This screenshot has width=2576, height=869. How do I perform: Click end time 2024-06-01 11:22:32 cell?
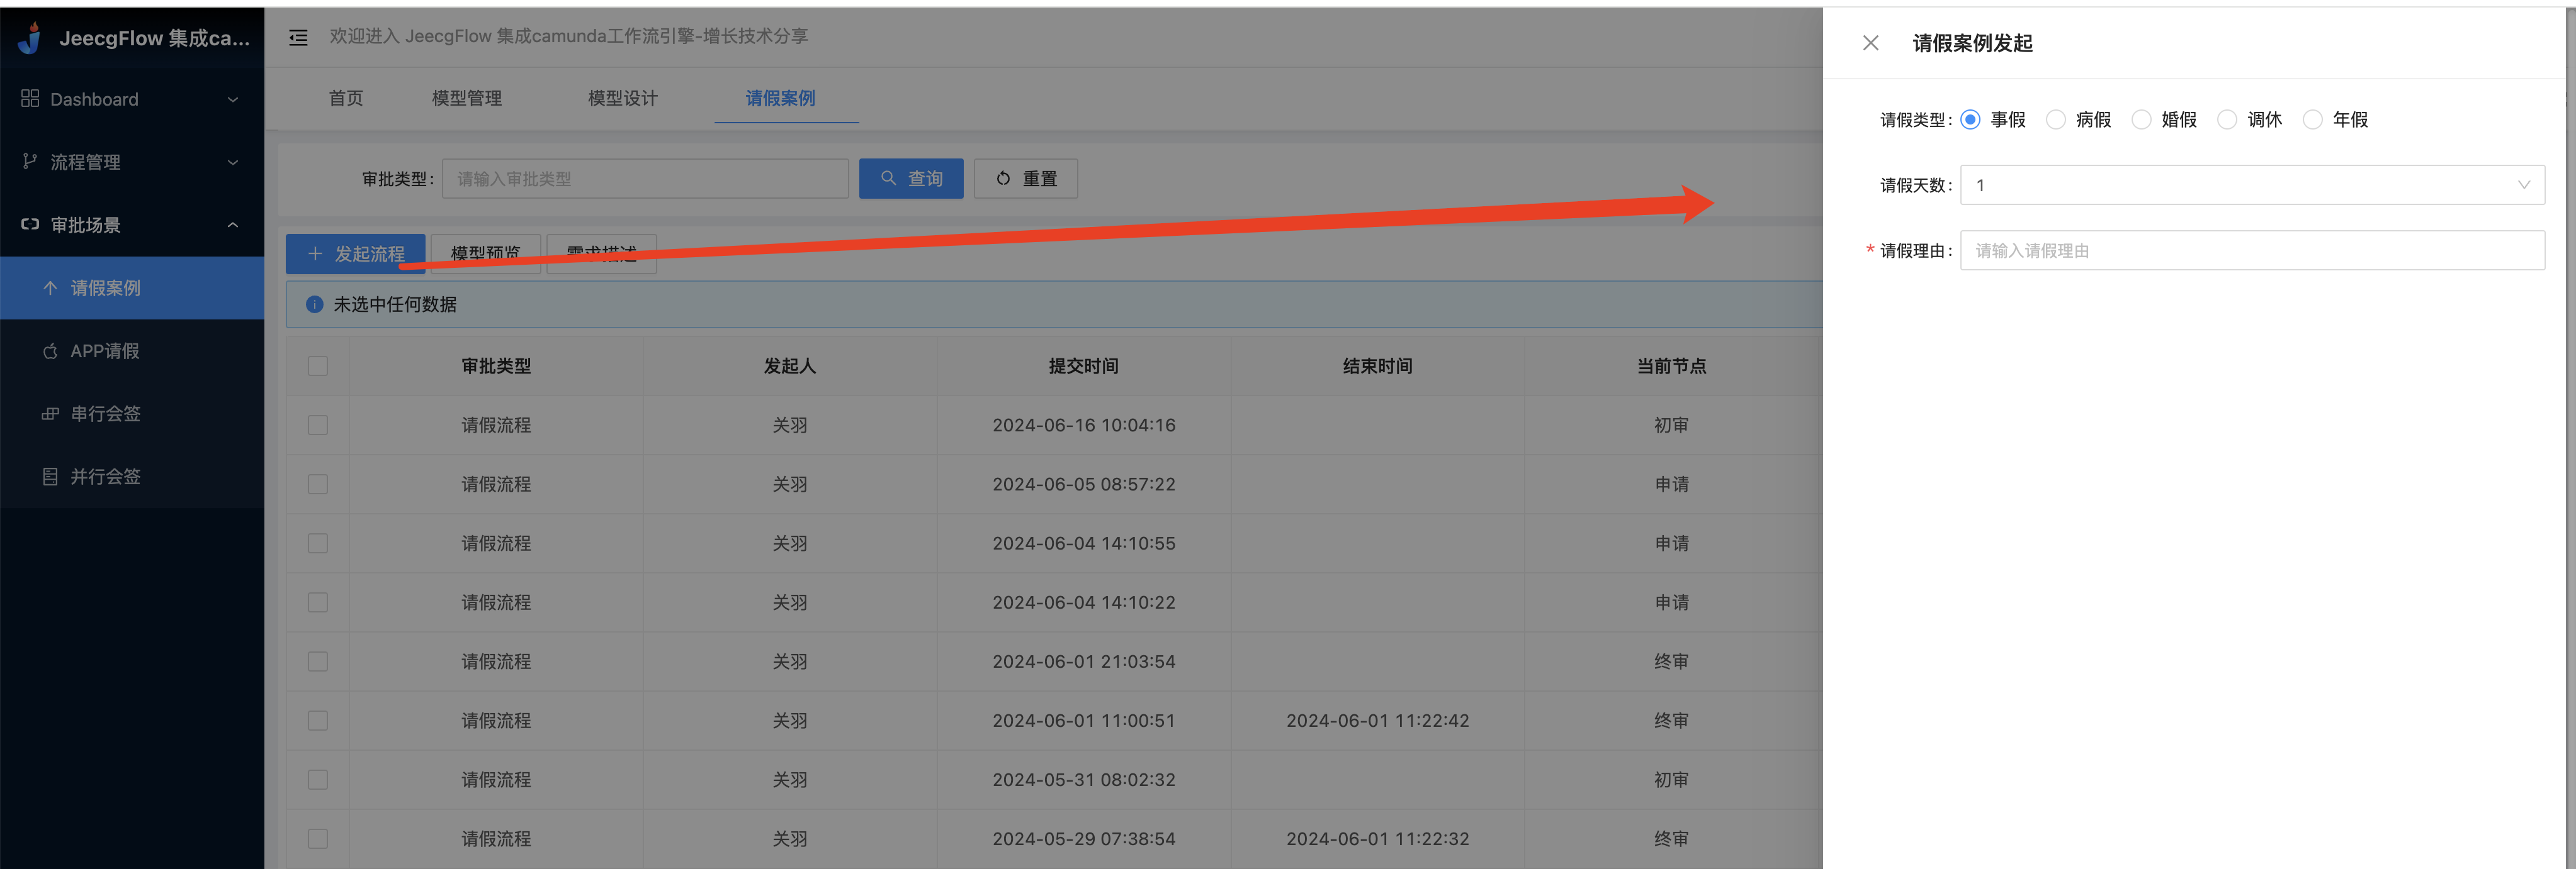click(1378, 838)
